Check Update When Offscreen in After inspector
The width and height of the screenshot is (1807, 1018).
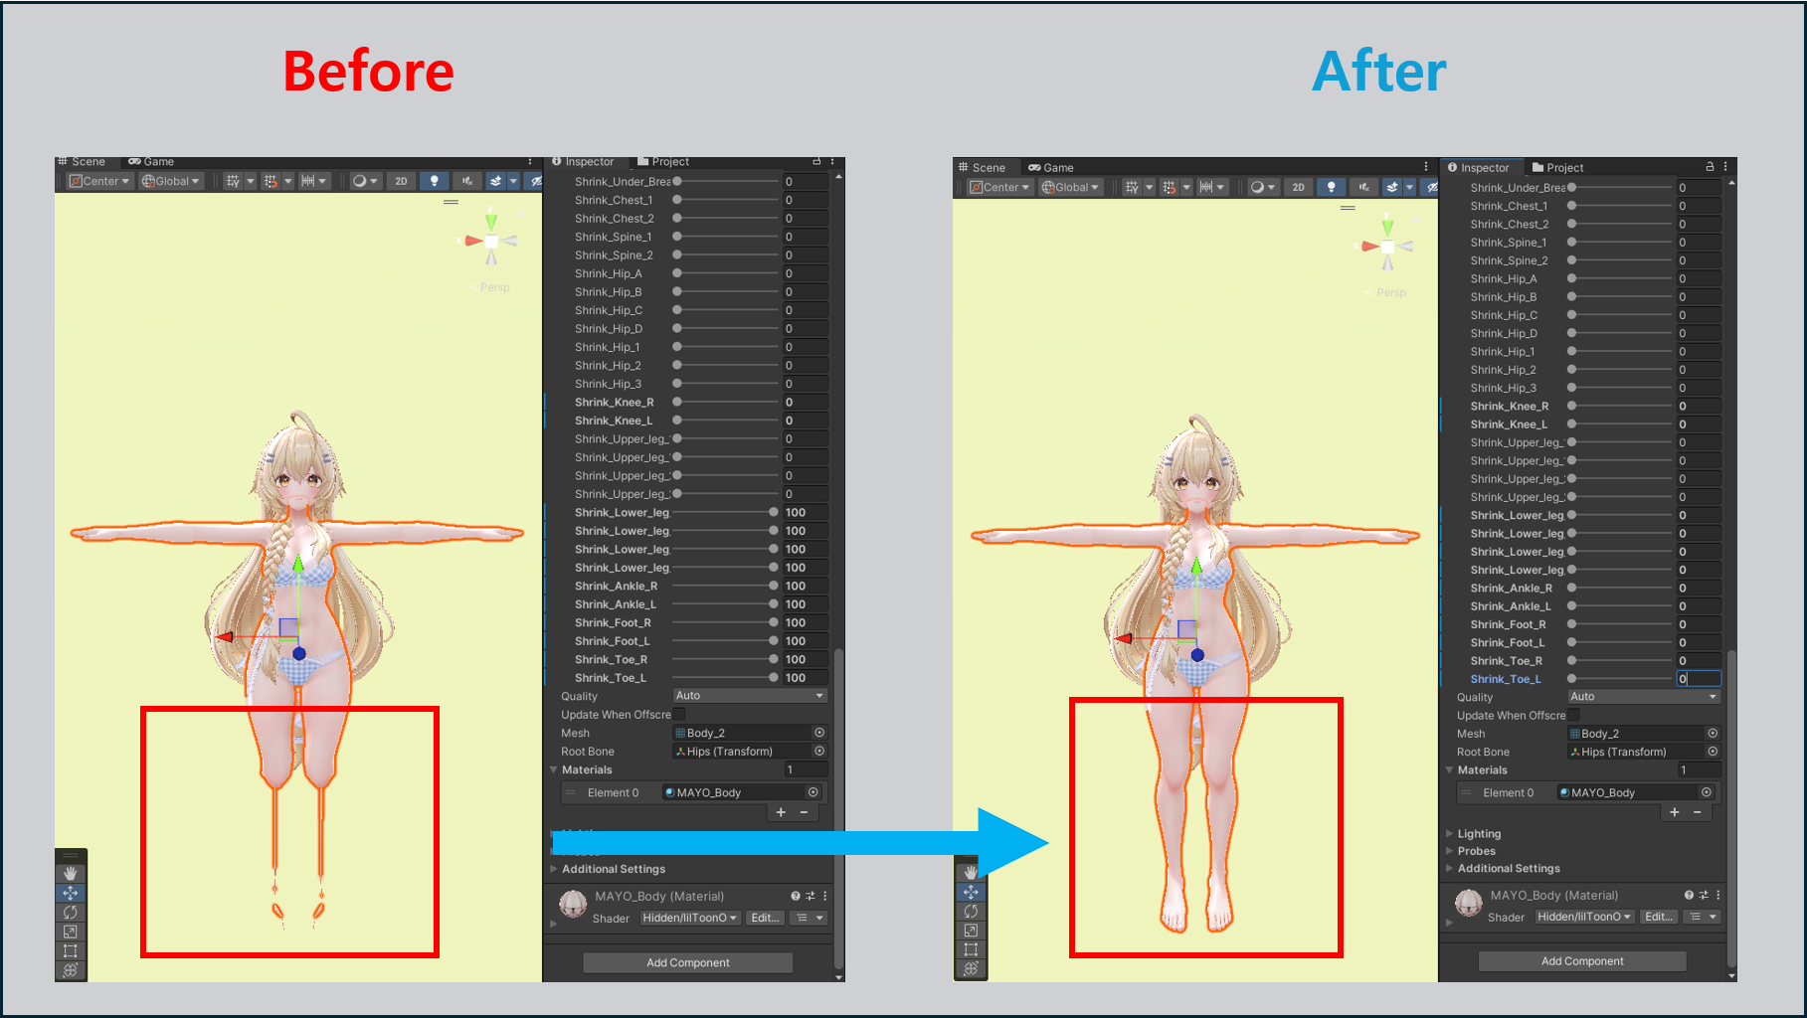[x=1574, y=715]
